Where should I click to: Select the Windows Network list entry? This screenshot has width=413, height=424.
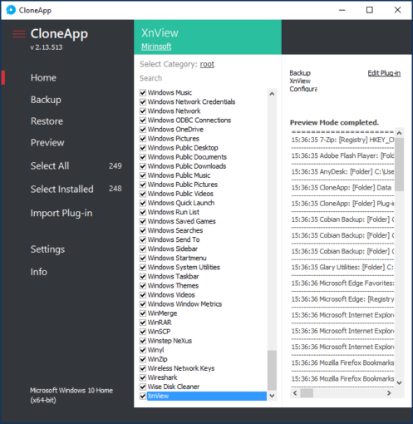click(x=174, y=111)
